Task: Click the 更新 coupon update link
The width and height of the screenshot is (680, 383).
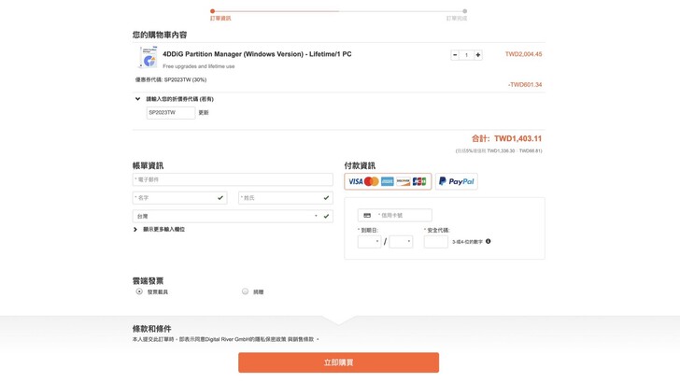Action: [x=204, y=112]
